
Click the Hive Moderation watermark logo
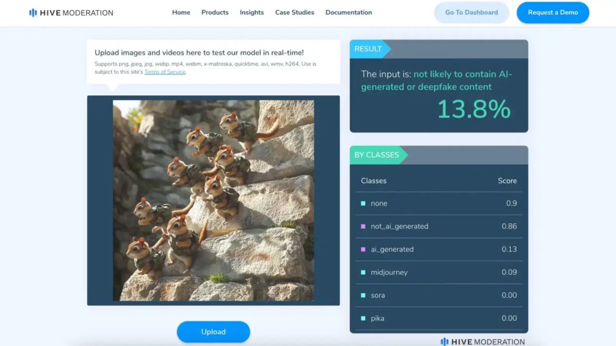(x=483, y=341)
